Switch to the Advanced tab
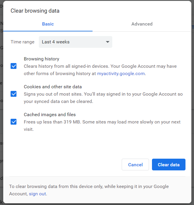This screenshot has height=205, width=194. 142,24
